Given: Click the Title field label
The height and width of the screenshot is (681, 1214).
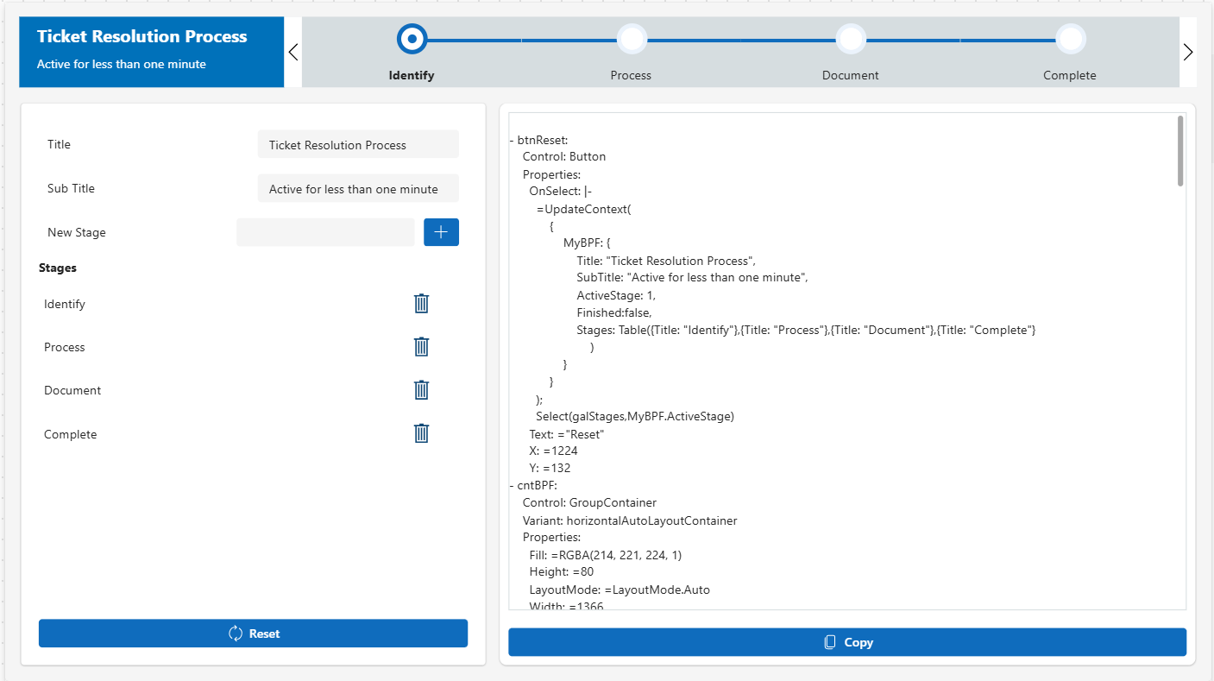Looking at the screenshot, I should point(59,144).
